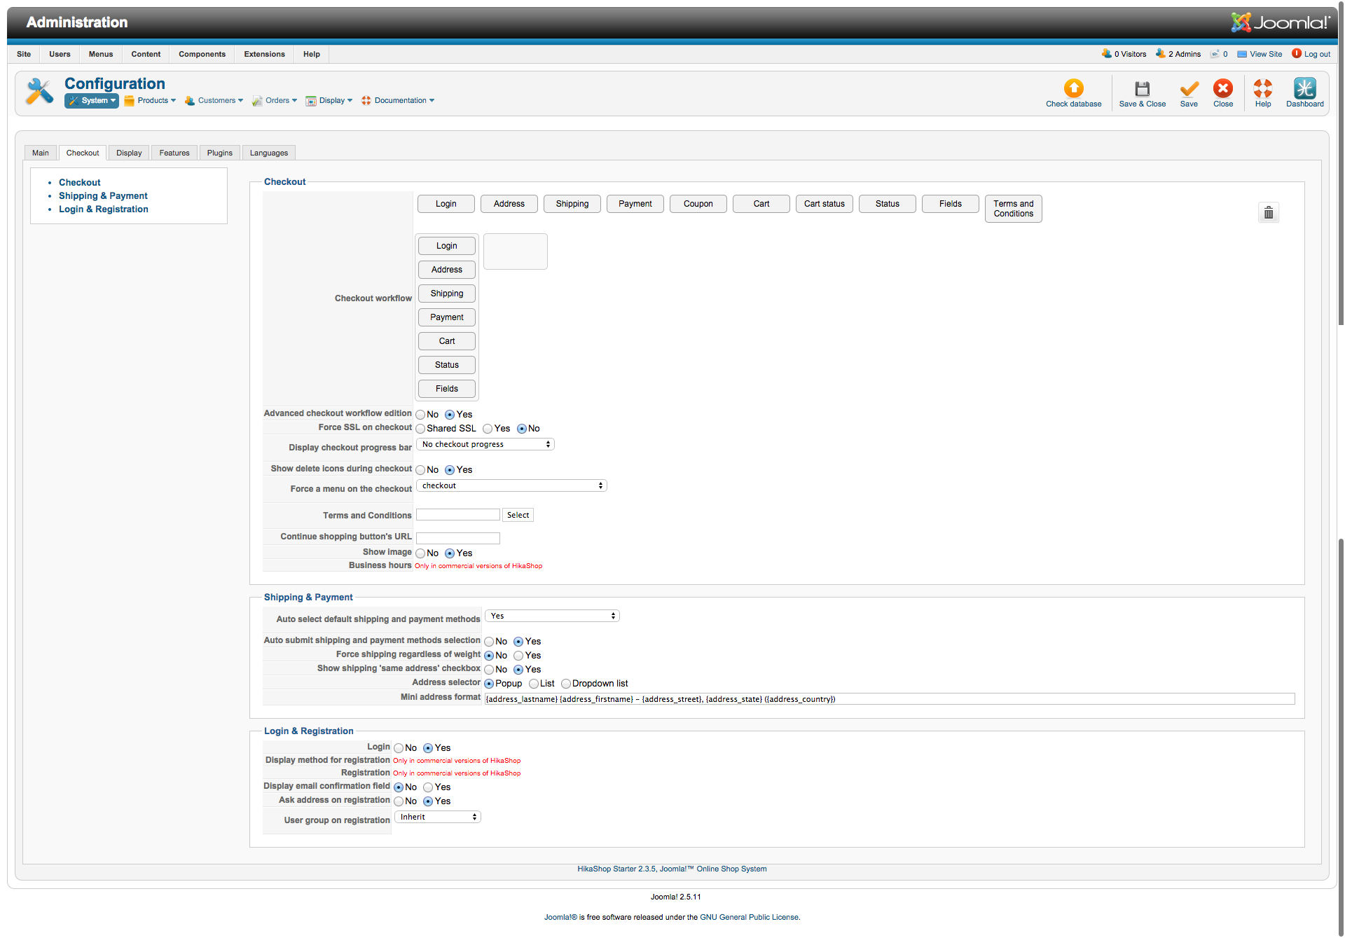Click the Log out link
The width and height of the screenshot is (1345, 938).
pos(1316,54)
